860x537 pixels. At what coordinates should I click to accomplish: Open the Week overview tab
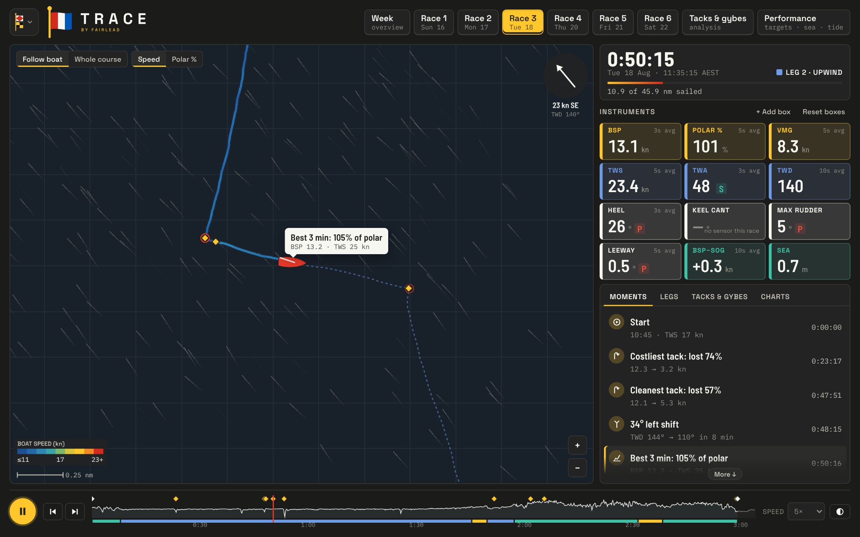point(387,22)
